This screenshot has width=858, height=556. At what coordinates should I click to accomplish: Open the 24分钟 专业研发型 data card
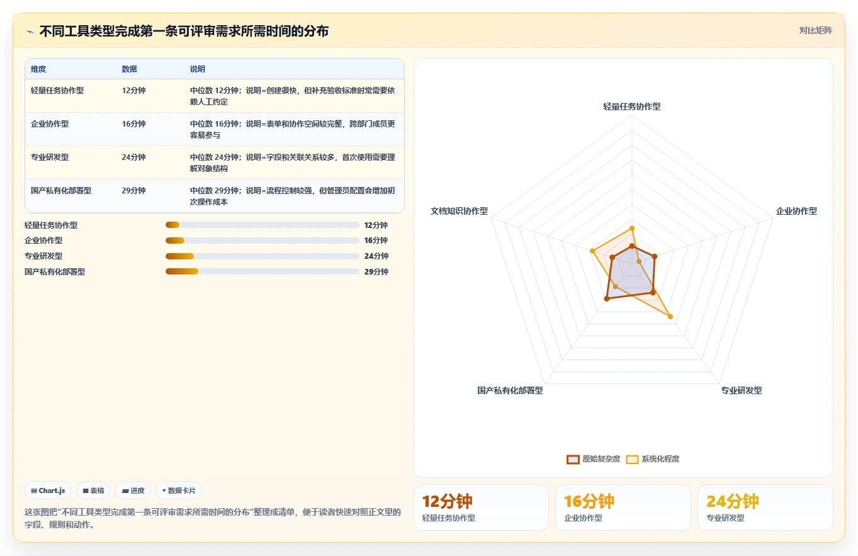(765, 508)
